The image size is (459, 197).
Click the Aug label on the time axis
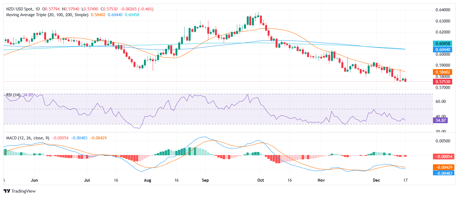(x=148, y=180)
